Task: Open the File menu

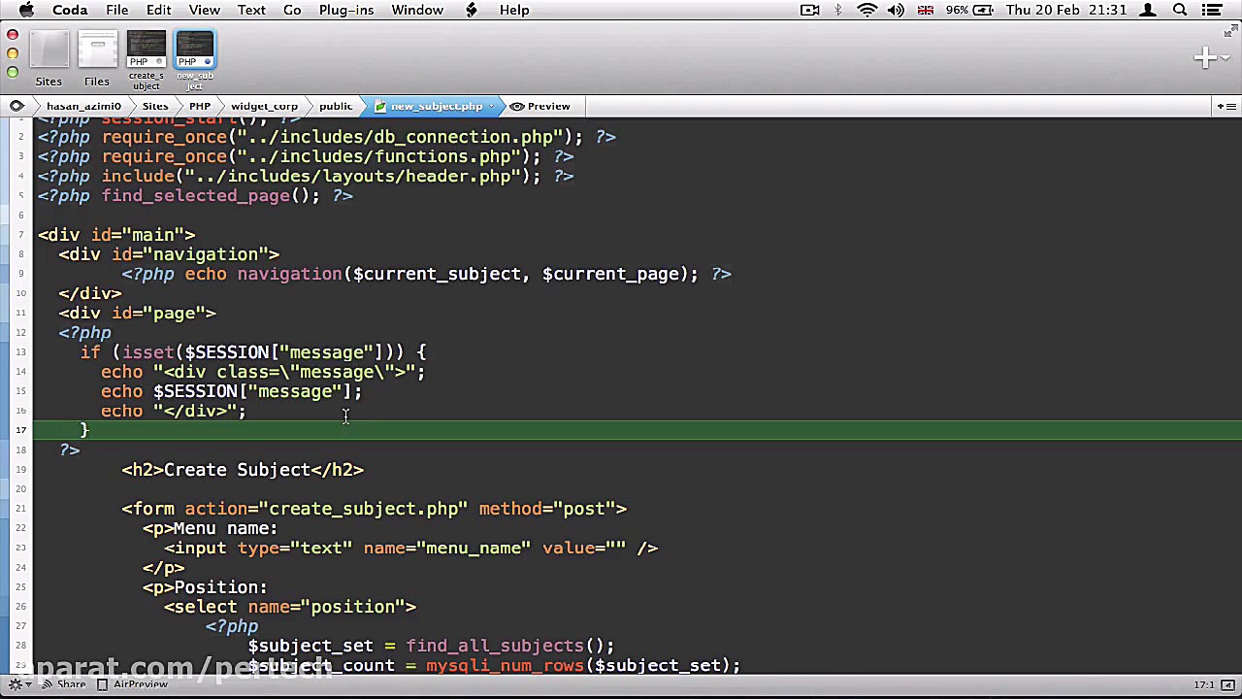Action: pyautogui.click(x=116, y=10)
